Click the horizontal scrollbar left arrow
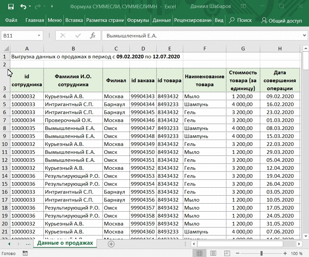Screen dimensions: 309x257 point(194,244)
